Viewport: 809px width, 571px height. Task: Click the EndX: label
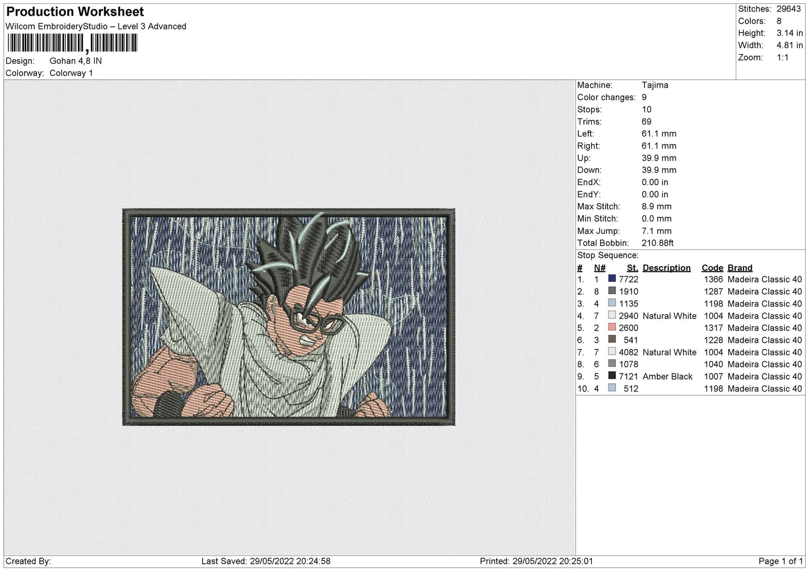[x=589, y=182]
